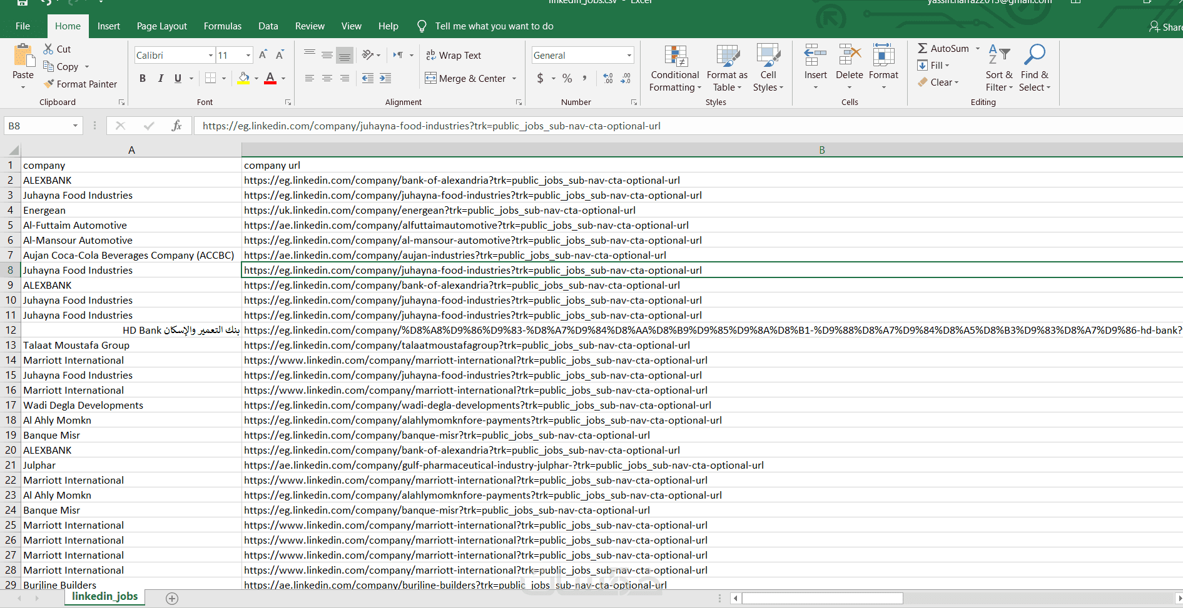Switch to the Data tab
1183x608 pixels.
[268, 26]
